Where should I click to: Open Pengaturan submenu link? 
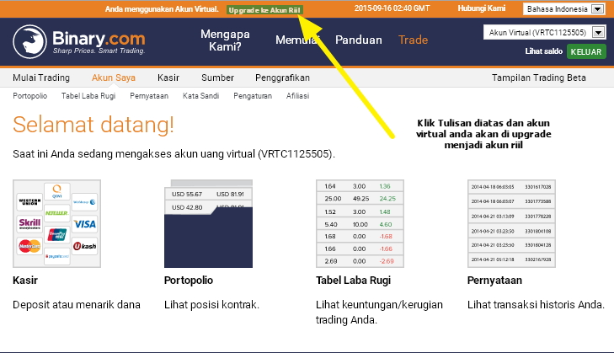(253, 96)
